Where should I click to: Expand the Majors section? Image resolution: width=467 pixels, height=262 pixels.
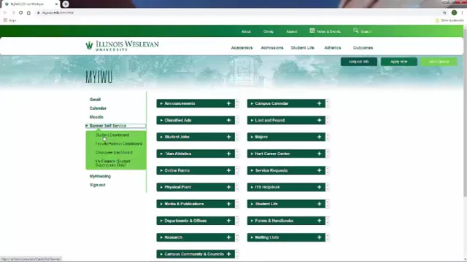286,137
